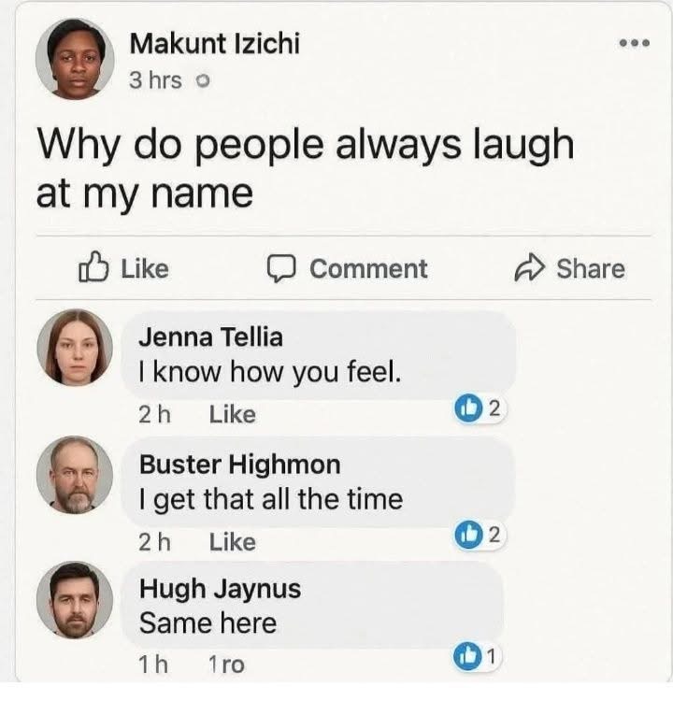Click Hugh Jaynus's avatar
673x701 pixels.
(x=74, y=600)
